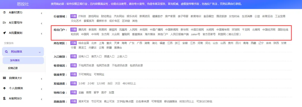Choose 荆楚网（湖北日报）portal filter
The height and width of the screenshot is (107, 302).
(229, 34)
